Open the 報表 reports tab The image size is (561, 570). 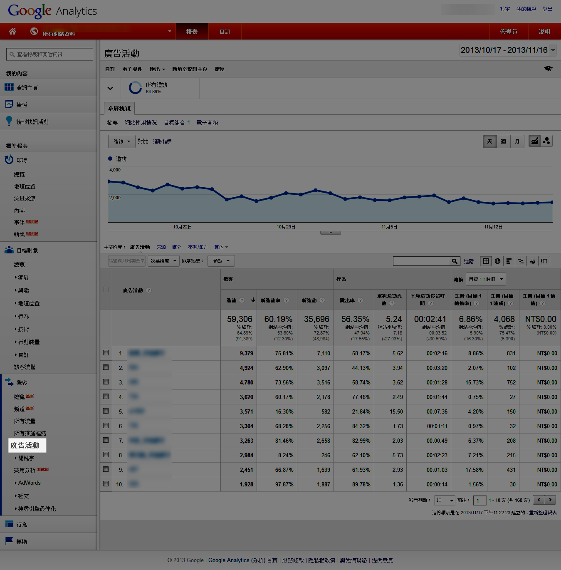[x=192, y=32]
